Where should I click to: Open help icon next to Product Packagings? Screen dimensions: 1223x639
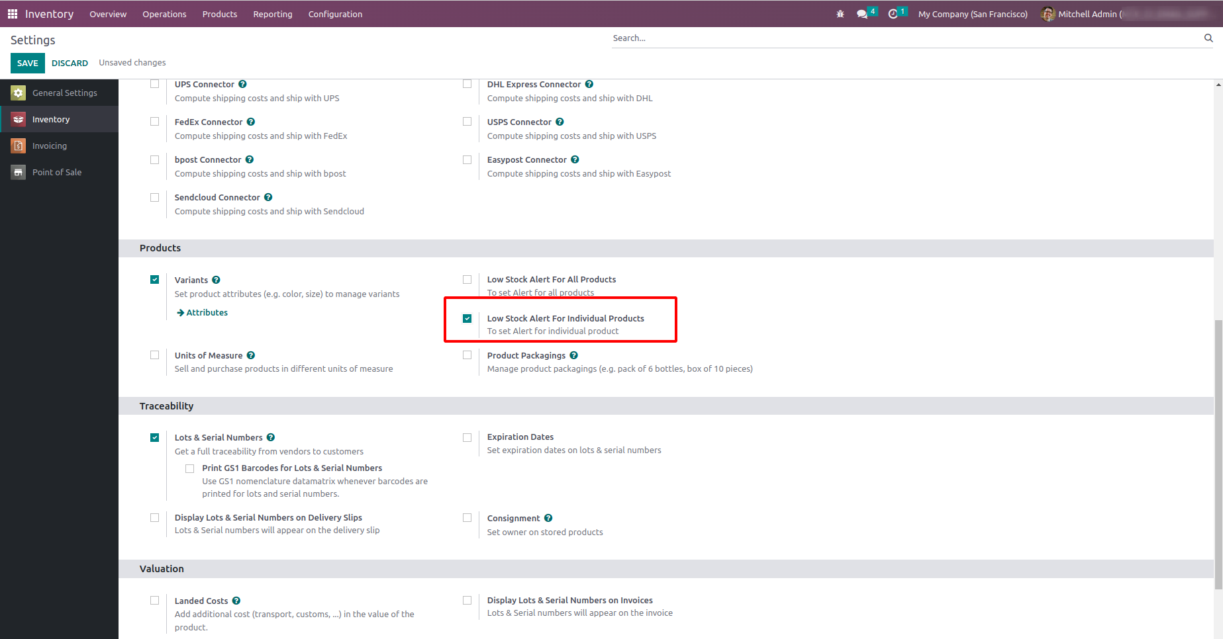click(x=574, y=356)
